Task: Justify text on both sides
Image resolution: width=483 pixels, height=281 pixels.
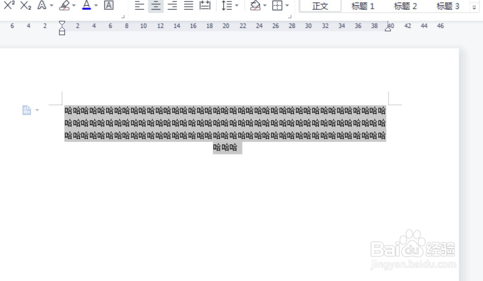Action: [189, 6]
